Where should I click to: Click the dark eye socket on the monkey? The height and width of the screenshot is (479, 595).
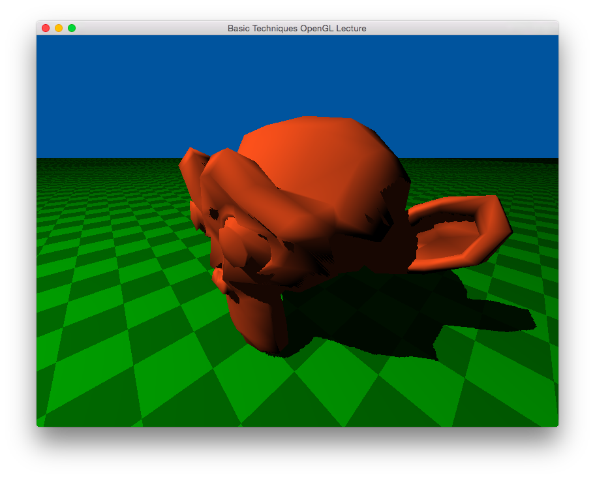(213, 214)
